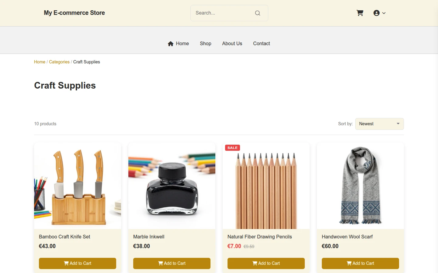The image size is (438, 273).
Task: Go to the About Us page
Action: 232,43
